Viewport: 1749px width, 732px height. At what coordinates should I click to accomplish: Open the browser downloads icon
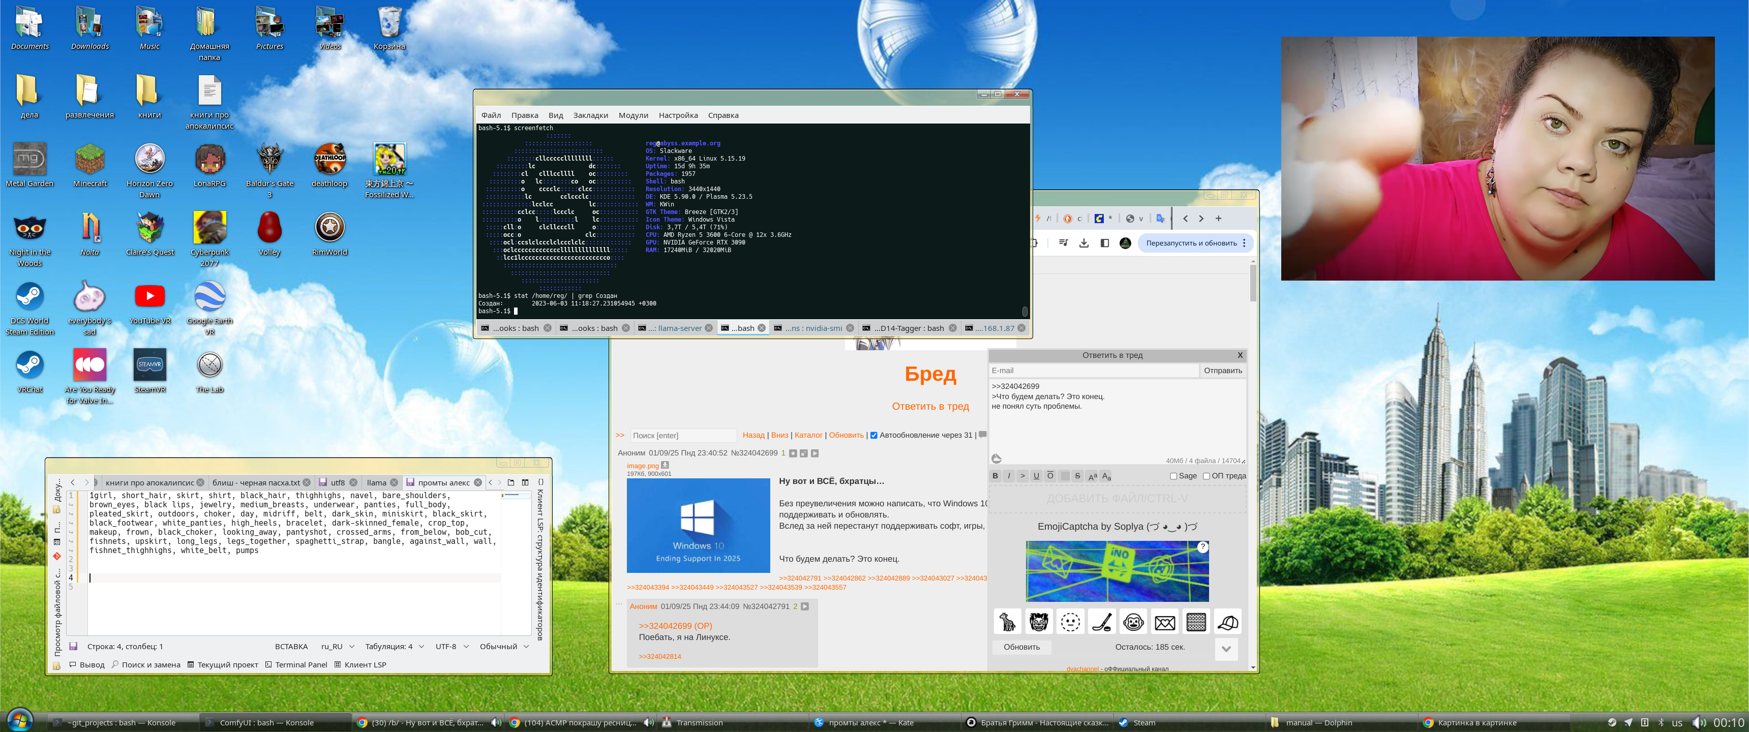click(x=1083, y=243)
